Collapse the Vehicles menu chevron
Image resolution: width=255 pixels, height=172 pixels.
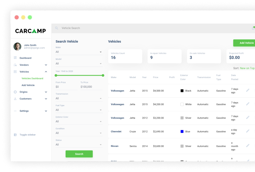pos(46,71)
